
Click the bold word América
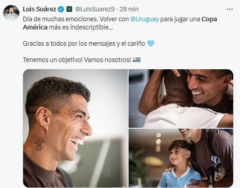35,27
